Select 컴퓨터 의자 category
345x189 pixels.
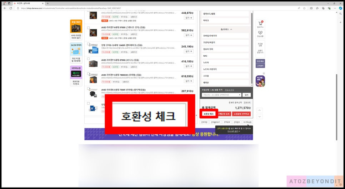pos(225,49)
